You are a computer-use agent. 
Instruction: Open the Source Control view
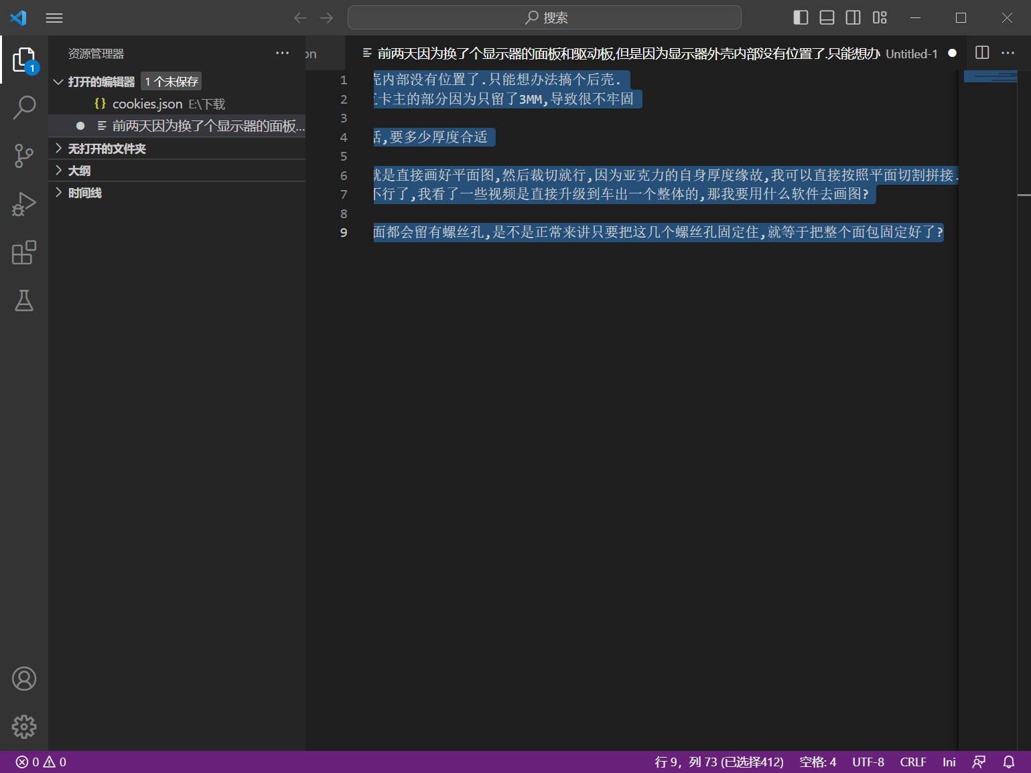click(24, 156)
